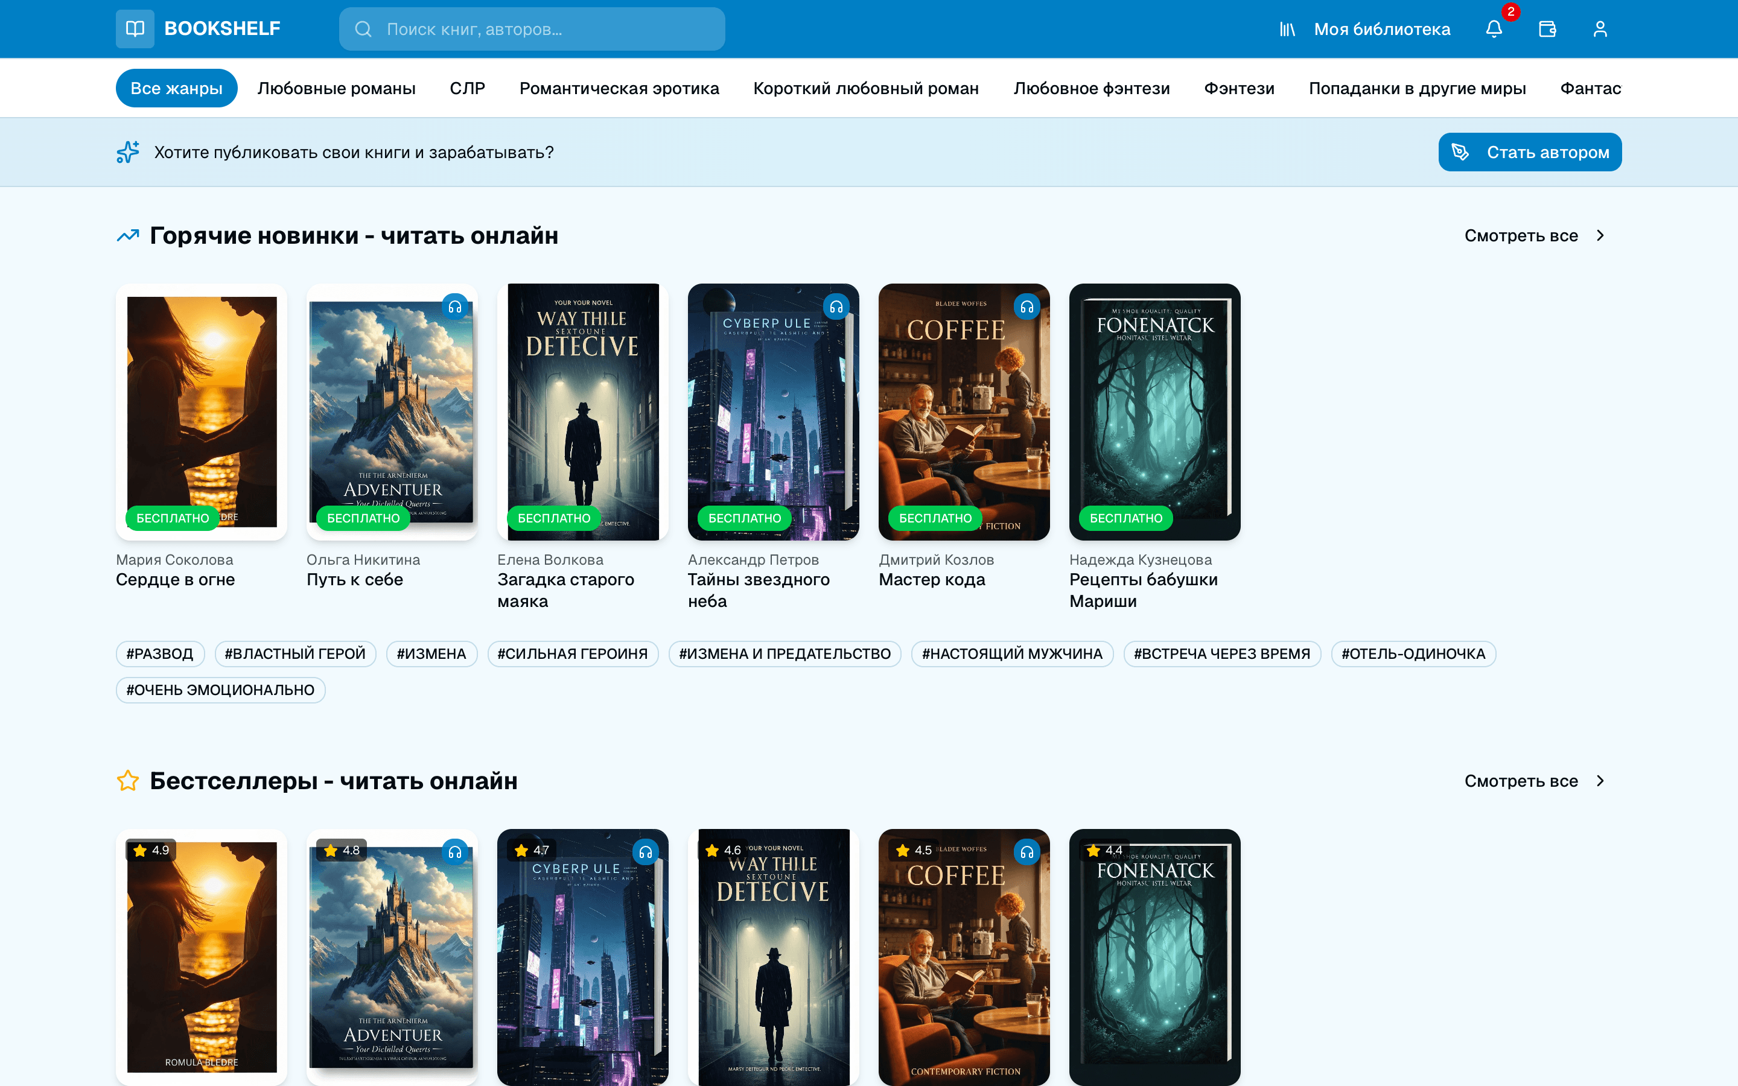Open Короткий любовный роман genre
The height and width of the screenshot is (1086, 1738).
[x=866, y=88]
